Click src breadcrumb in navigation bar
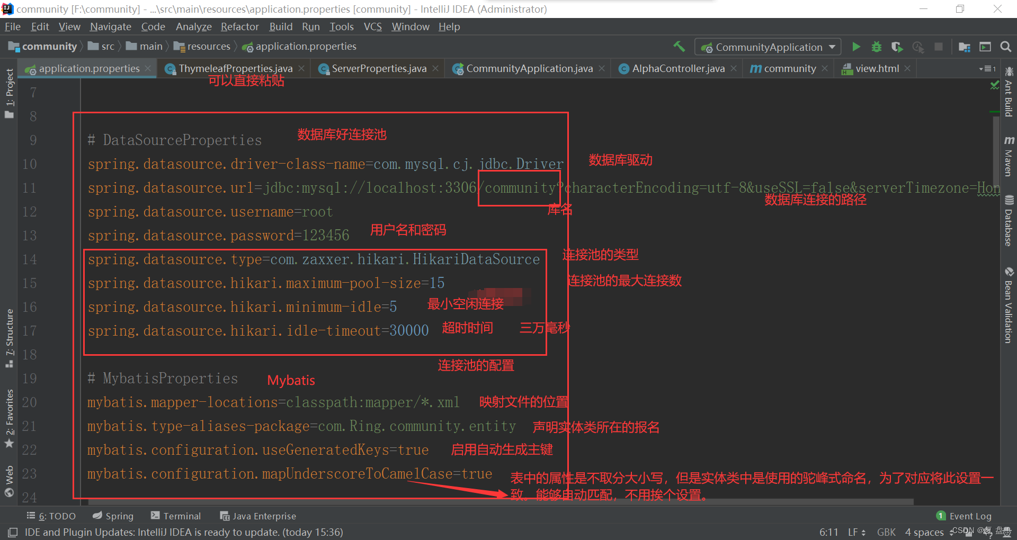This screenshot has height=540, width=1017. click(x=101, y=47)
